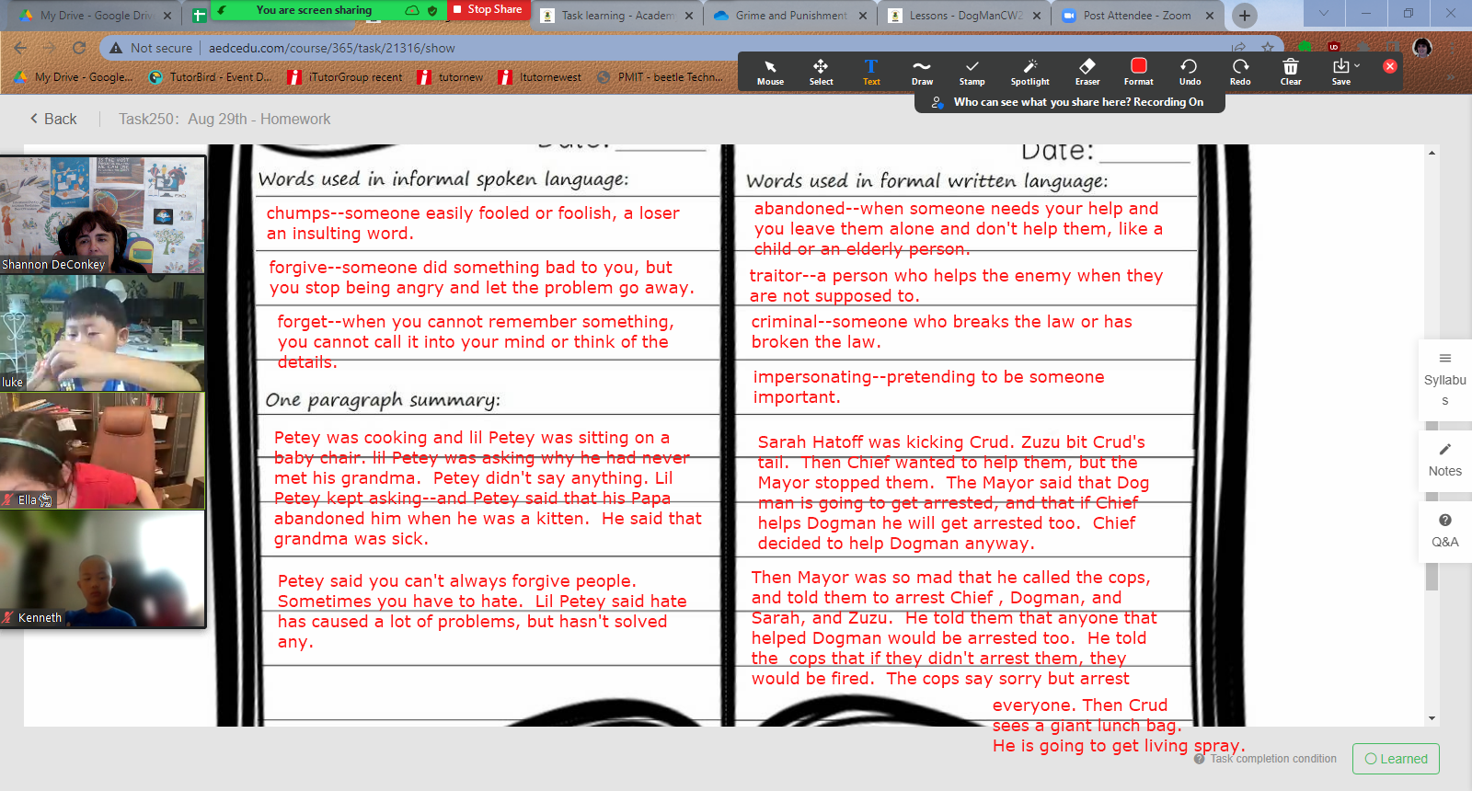Select the Mouse annotation tool
1472x791 pixels.
point(770,72)
